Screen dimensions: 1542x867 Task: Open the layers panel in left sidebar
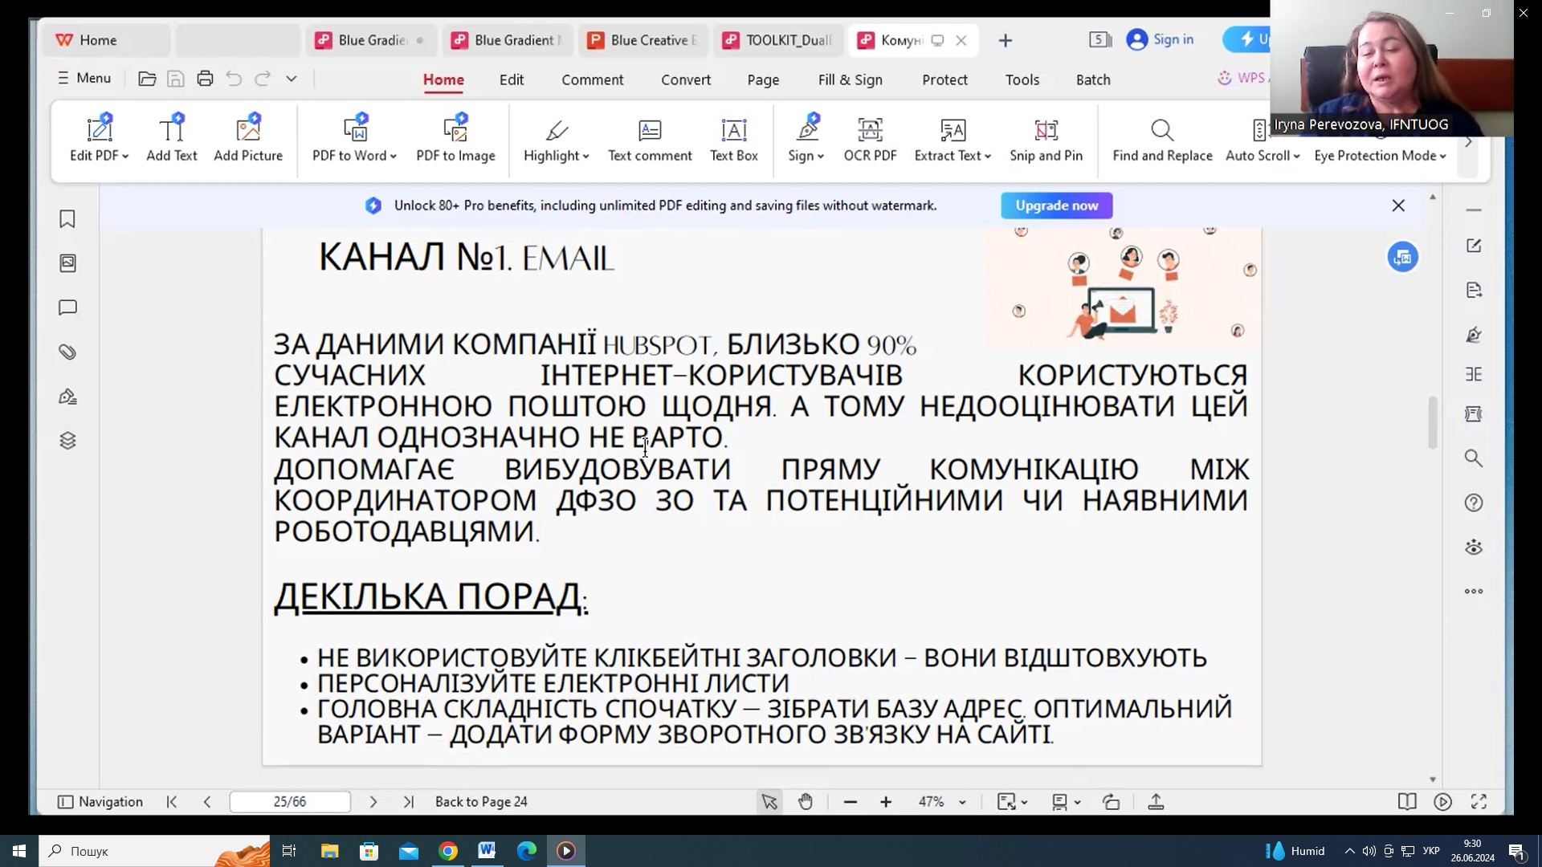(67, 441)
